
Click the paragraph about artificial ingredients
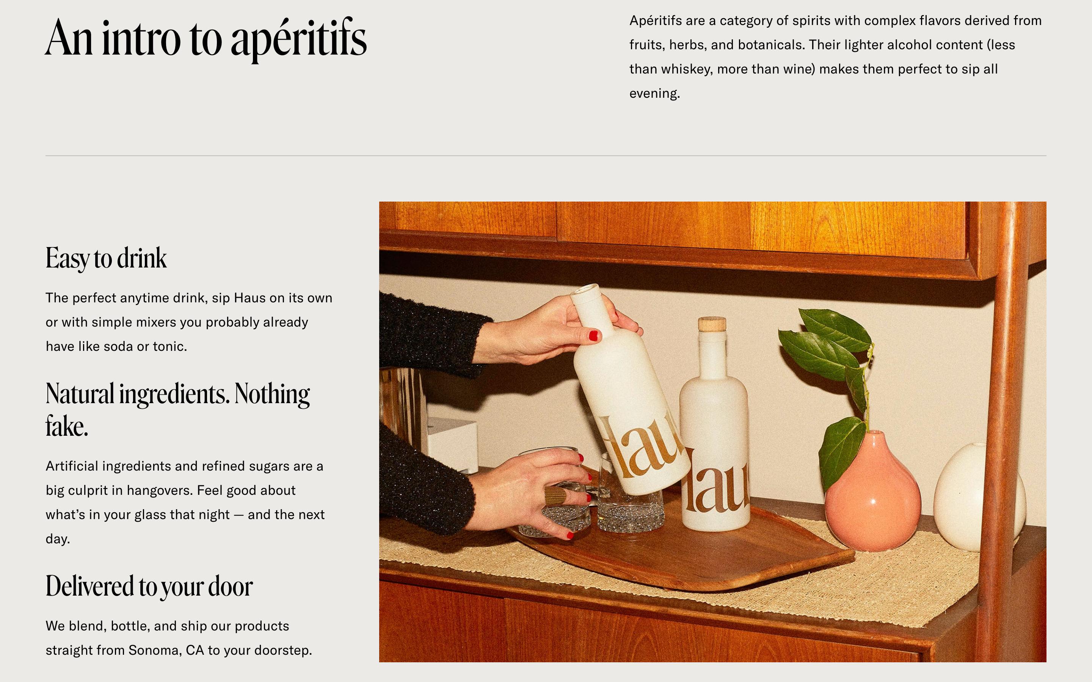pyautogui.click(x=185, y=502)
